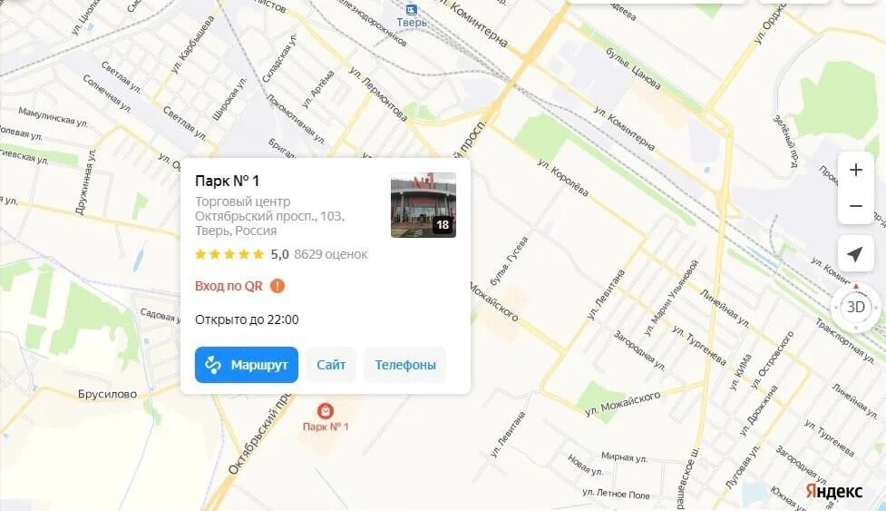Image resolution: width=886 pixels, height=511 pixels.
Task: Zoom out with the minus button
Action: [855, 206]
